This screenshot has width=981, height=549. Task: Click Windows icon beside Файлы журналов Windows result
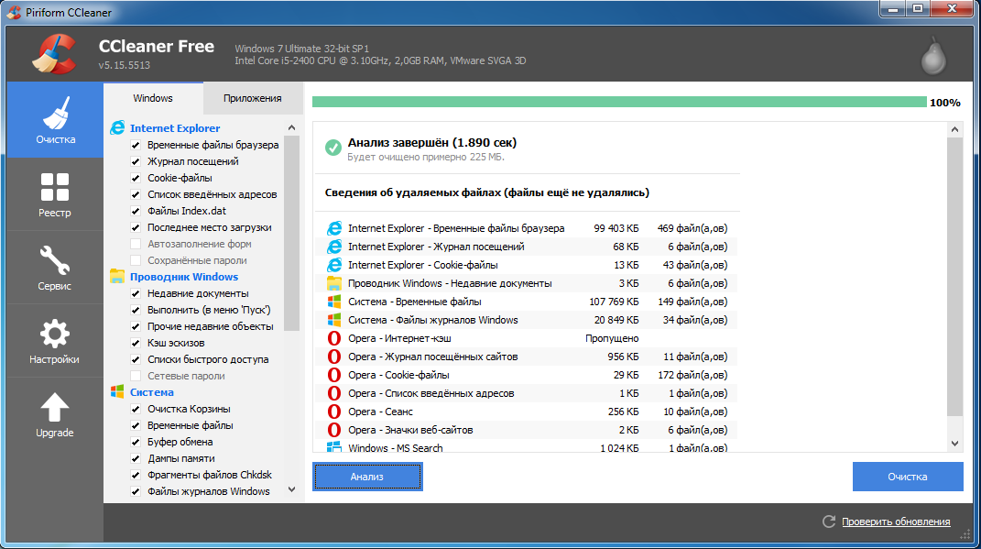pos(334,320)
